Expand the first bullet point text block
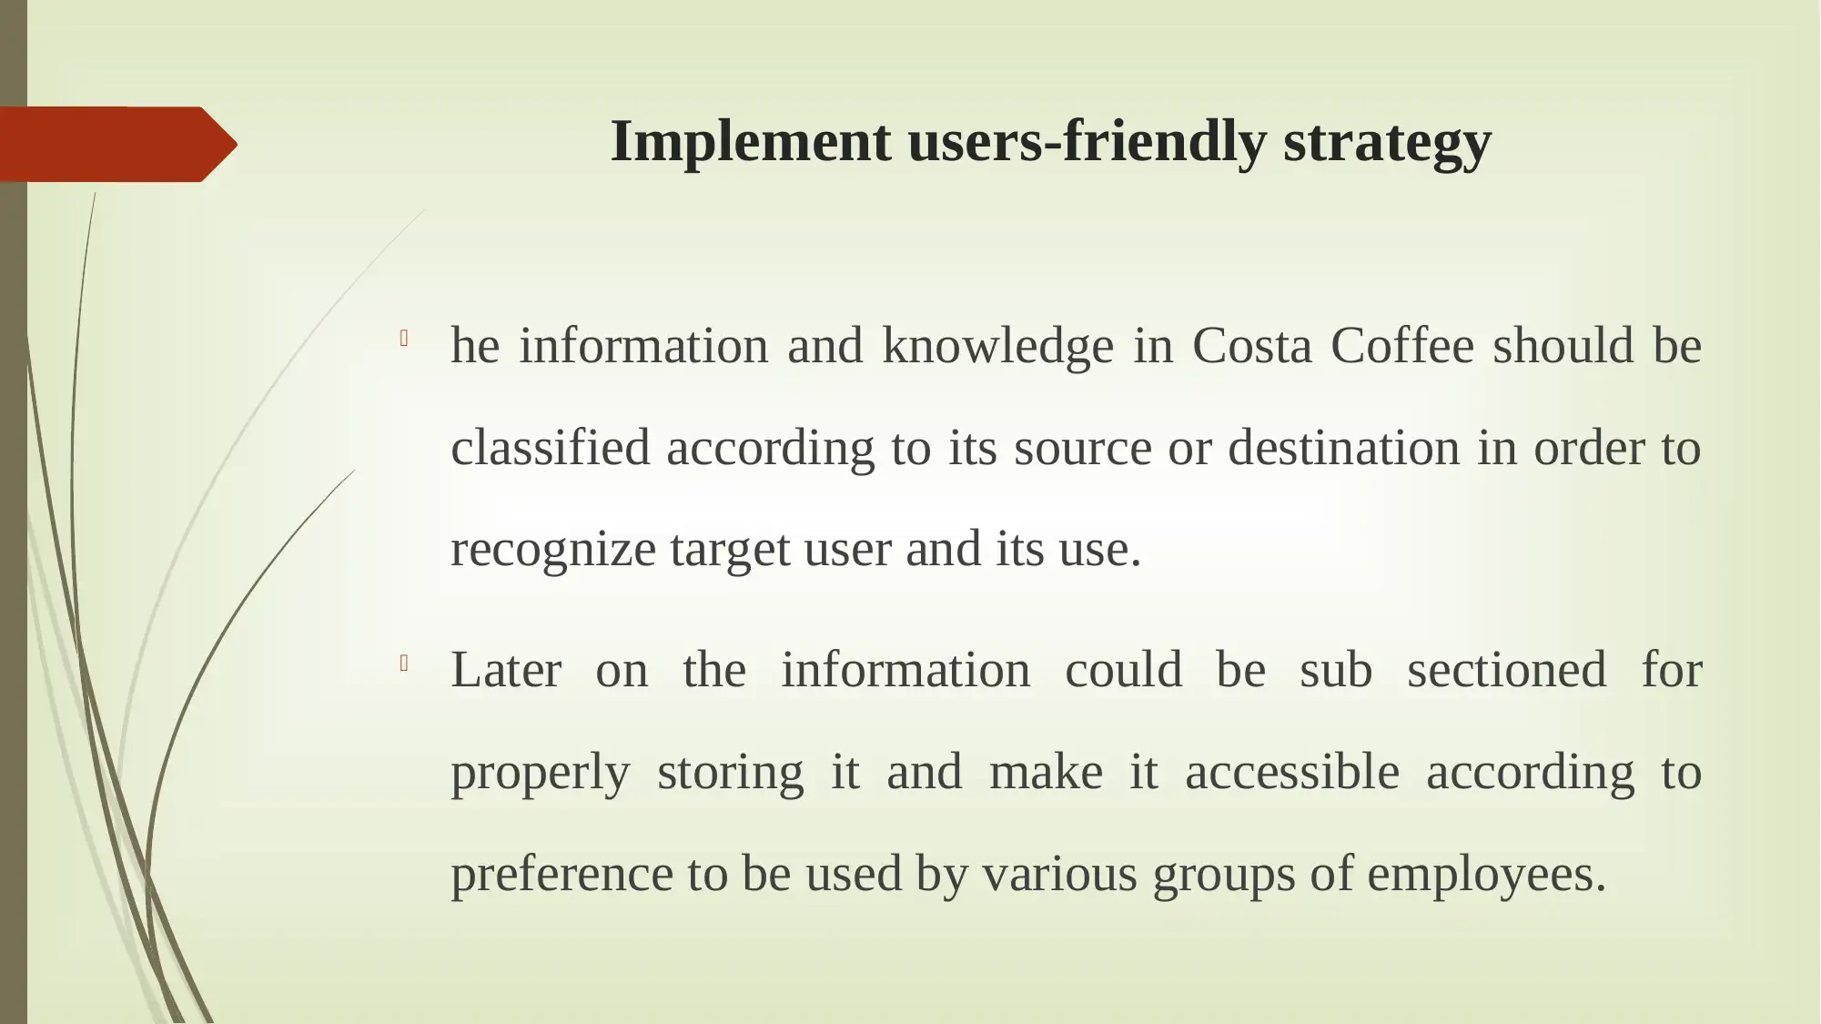 [x=1075, y=445]
